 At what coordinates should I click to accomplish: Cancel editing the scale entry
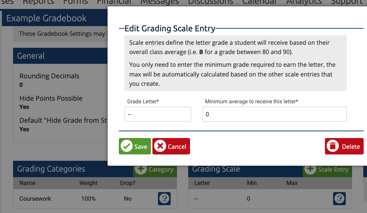coord(171,146)
